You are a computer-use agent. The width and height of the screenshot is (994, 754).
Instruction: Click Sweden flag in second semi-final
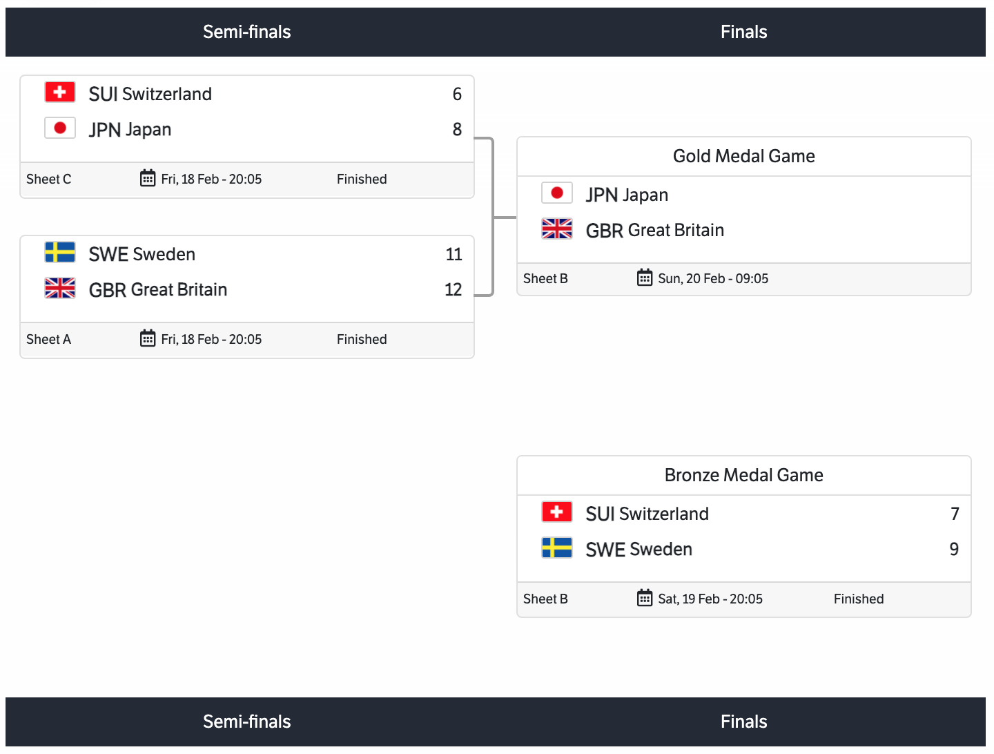[60, 253]
